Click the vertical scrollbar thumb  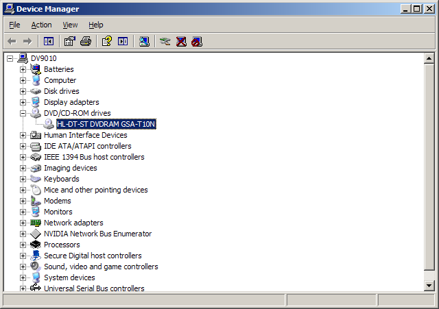click(429, 167)
